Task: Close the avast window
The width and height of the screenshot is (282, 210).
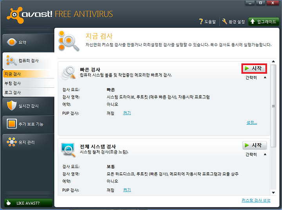Action: click(273, 3)
